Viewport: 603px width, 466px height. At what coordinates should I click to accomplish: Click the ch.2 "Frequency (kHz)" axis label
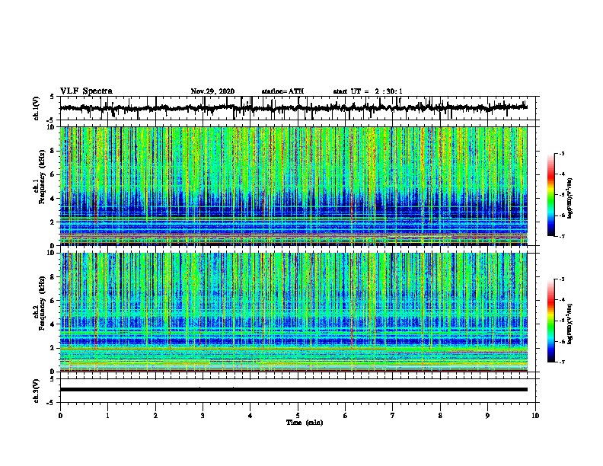(42, 303)
